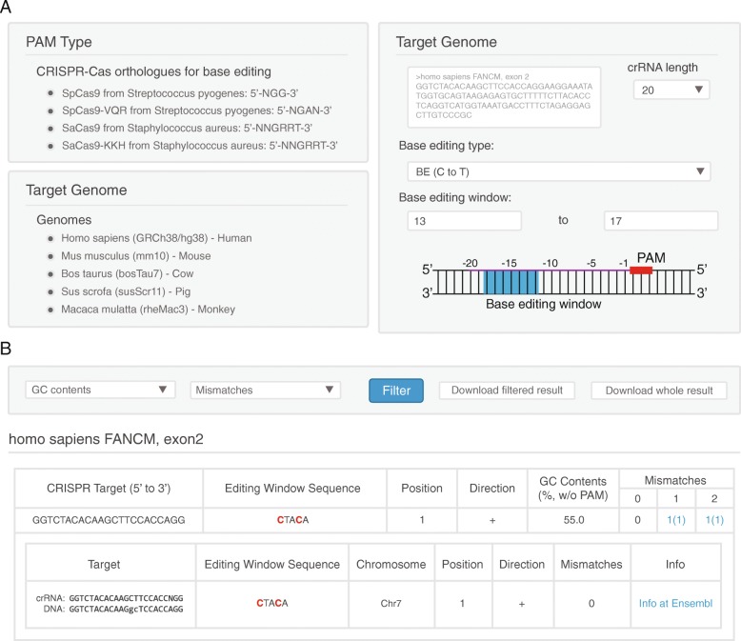The height and width of the screenshot is (641, 741).
Task: Click Download filtered result button
Action: coord(507,391)
